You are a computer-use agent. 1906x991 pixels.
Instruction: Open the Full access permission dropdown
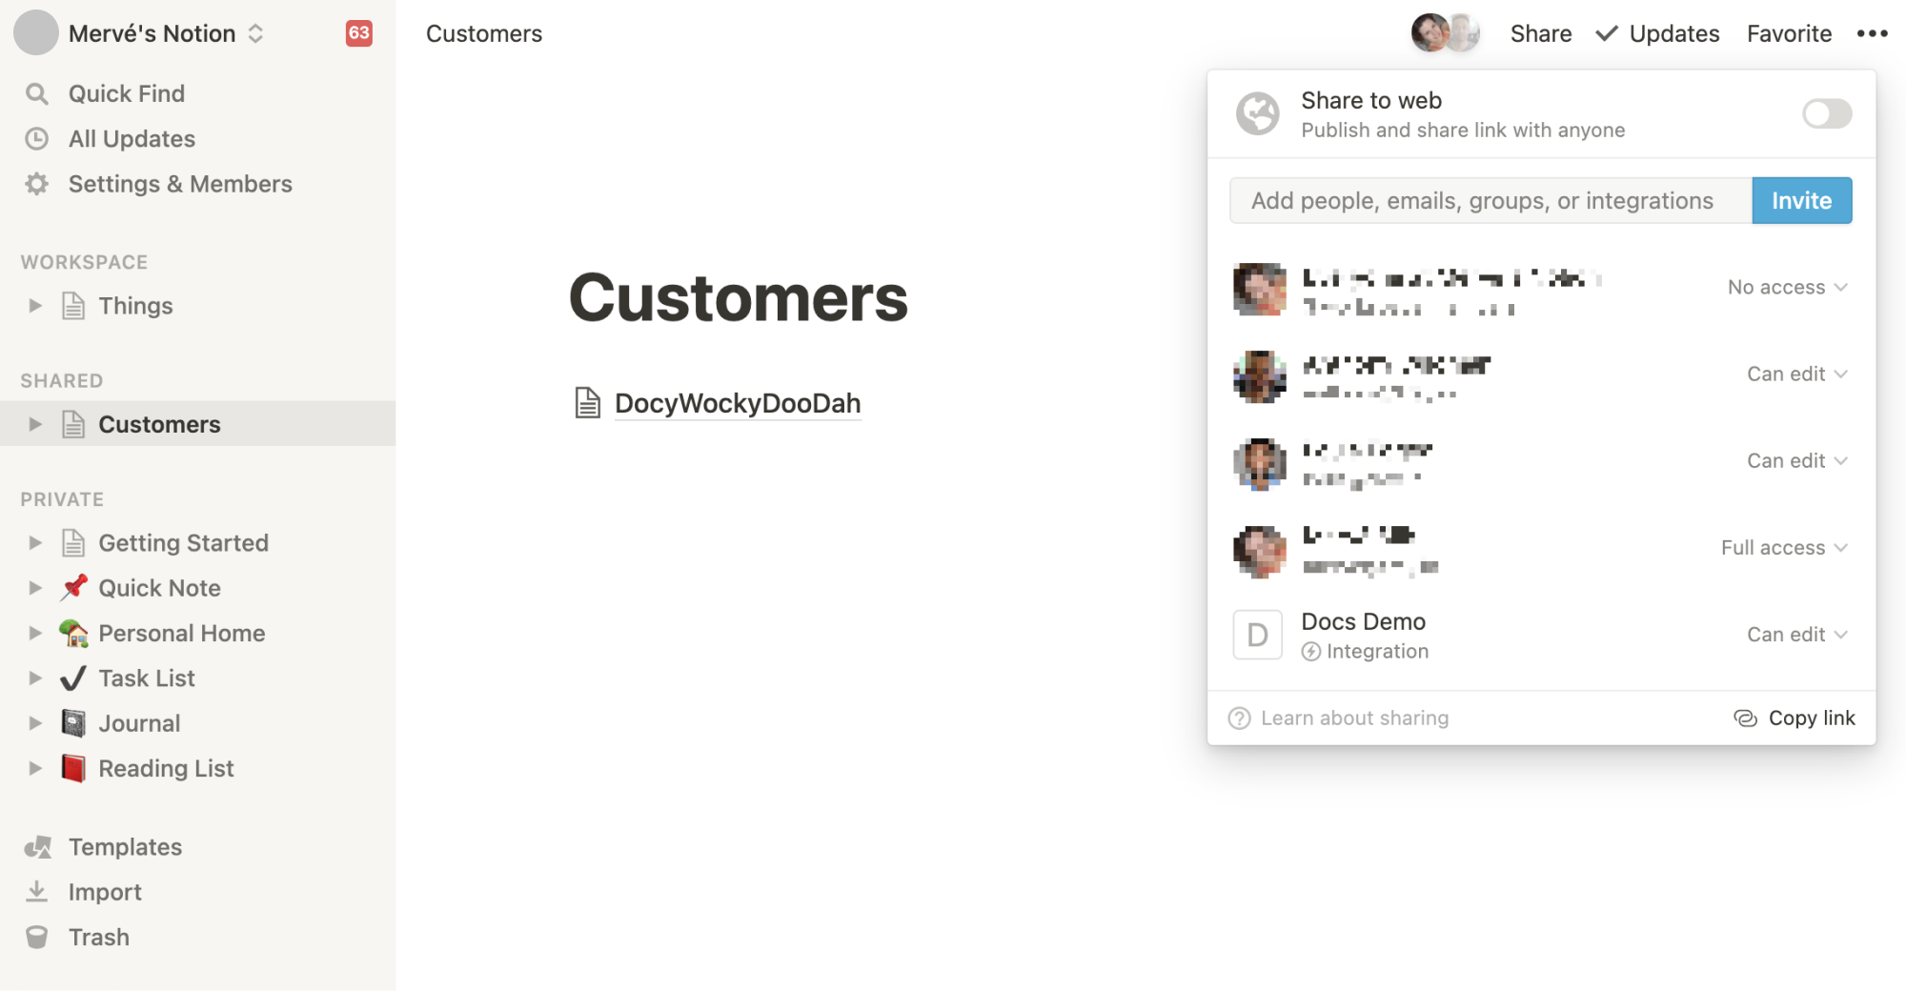[1782, 547]
